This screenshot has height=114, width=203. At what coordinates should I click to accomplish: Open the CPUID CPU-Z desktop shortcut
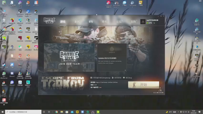20,4
